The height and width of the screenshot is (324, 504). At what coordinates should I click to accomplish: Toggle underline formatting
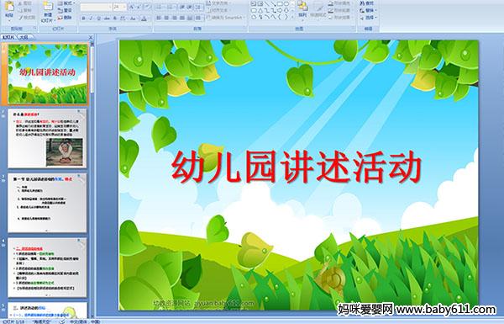click(x=99, y=19)
